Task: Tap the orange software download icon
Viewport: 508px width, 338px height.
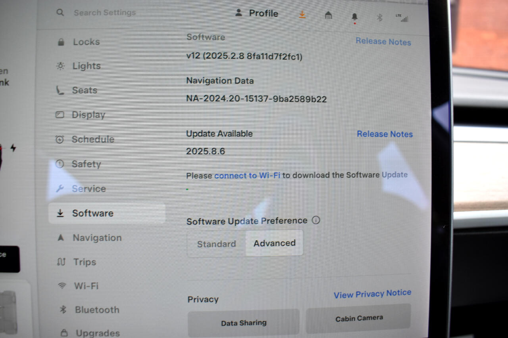Action: point(302,14)
